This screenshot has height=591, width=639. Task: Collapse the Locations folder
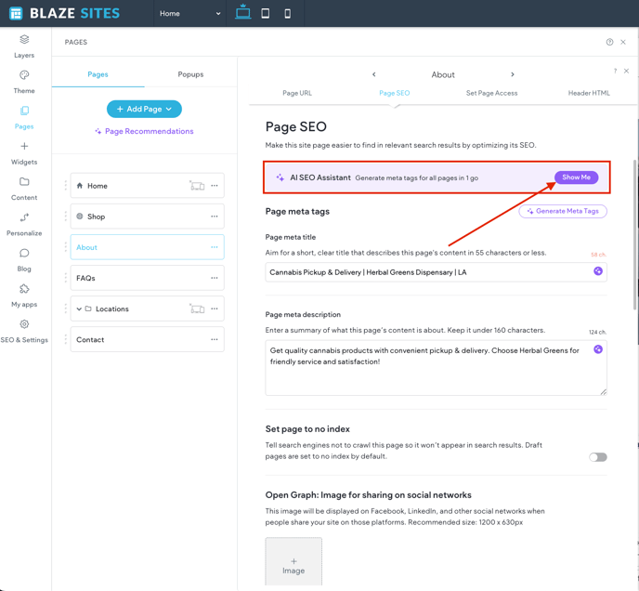pyautogui.click(x=79, y=309)
